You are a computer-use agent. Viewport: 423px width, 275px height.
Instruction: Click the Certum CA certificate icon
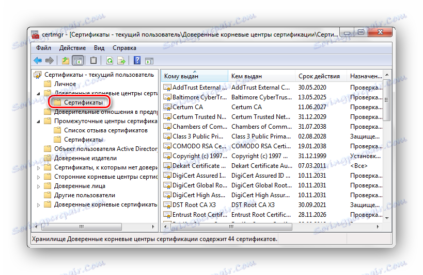point(167,107)
